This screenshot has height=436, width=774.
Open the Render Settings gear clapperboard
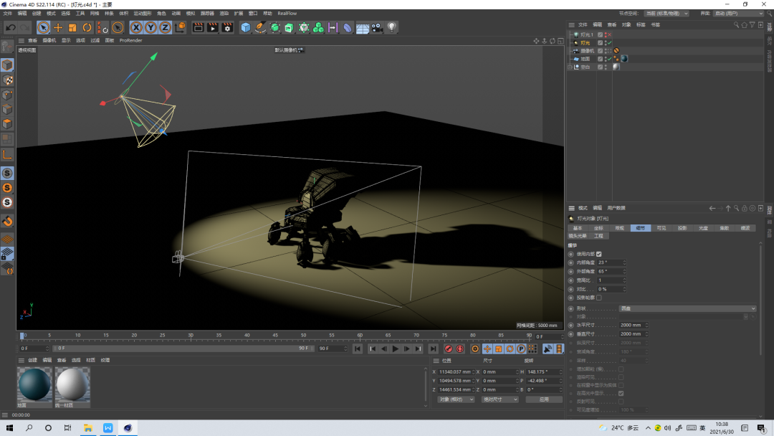pyautogui.click(x=228, y=28)
